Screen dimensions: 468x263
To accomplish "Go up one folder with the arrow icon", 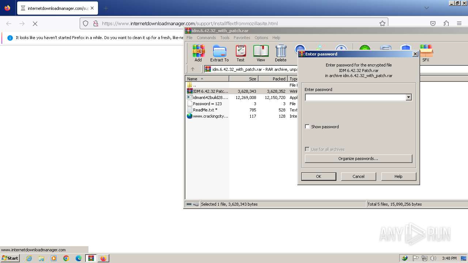I will point(193,69).
